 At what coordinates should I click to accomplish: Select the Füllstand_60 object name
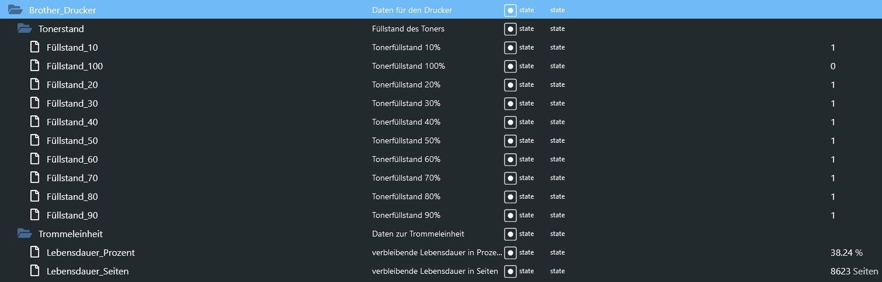coord(72,159)
